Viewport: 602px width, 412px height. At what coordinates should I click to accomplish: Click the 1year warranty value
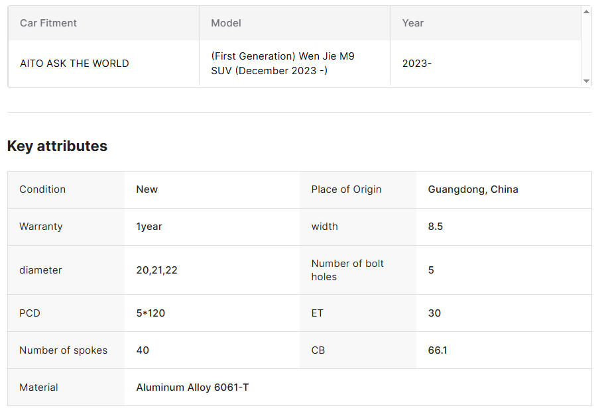click(x=149, y=227)
